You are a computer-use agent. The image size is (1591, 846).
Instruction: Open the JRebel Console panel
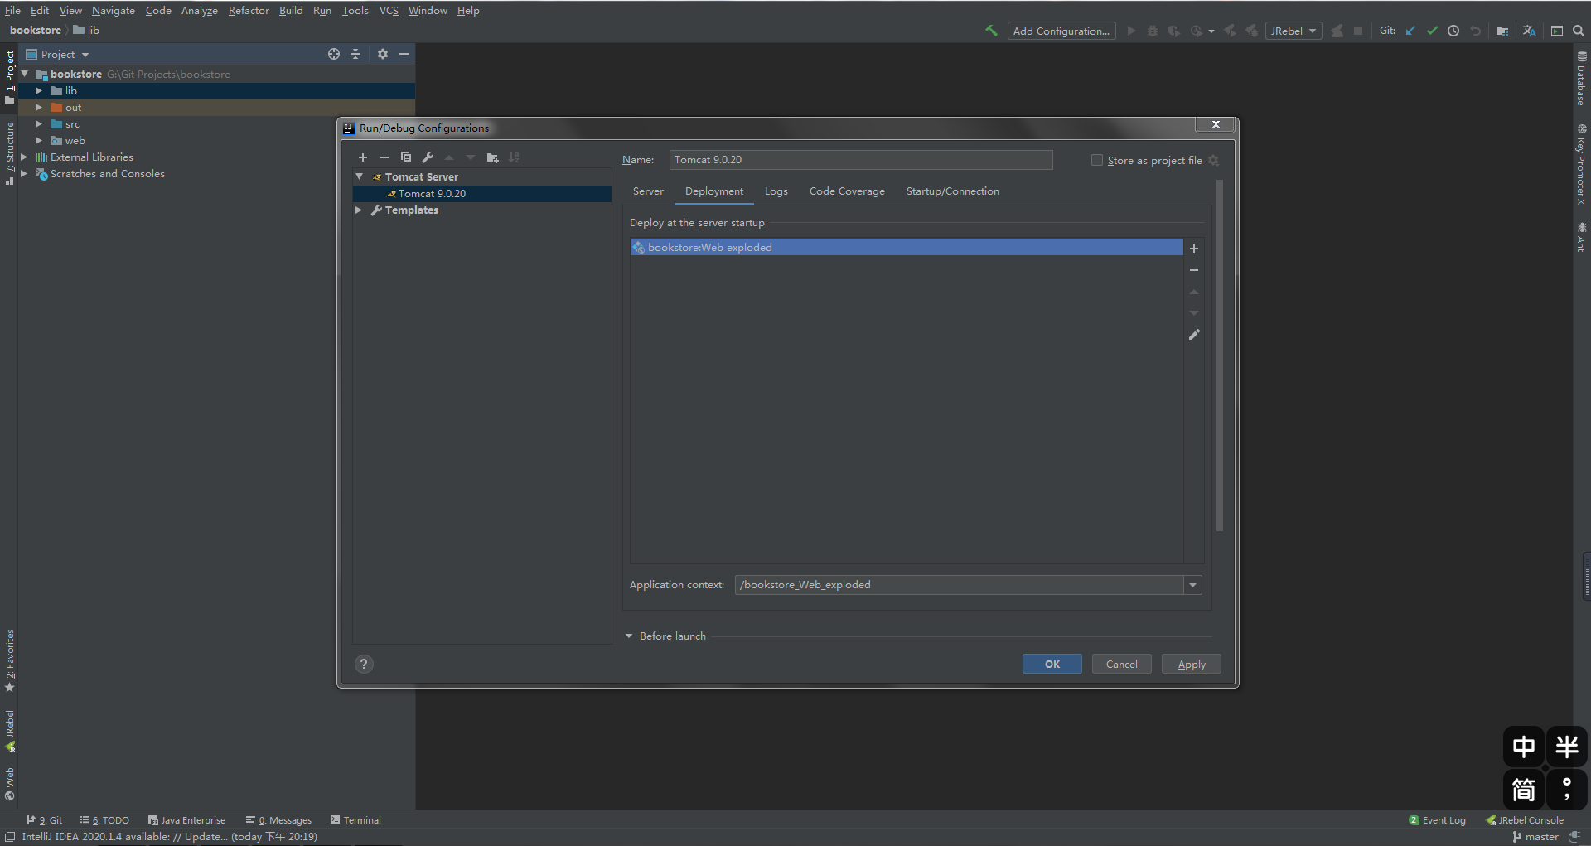1525,820
